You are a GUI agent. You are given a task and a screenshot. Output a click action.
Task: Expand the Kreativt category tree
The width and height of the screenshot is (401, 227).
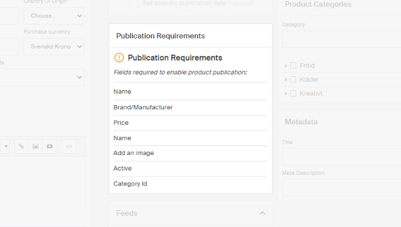pos(286,94)
